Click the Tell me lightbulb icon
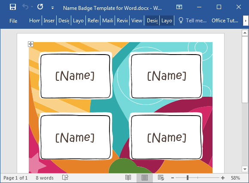This screenshot has height=183, width=249. 181,20
